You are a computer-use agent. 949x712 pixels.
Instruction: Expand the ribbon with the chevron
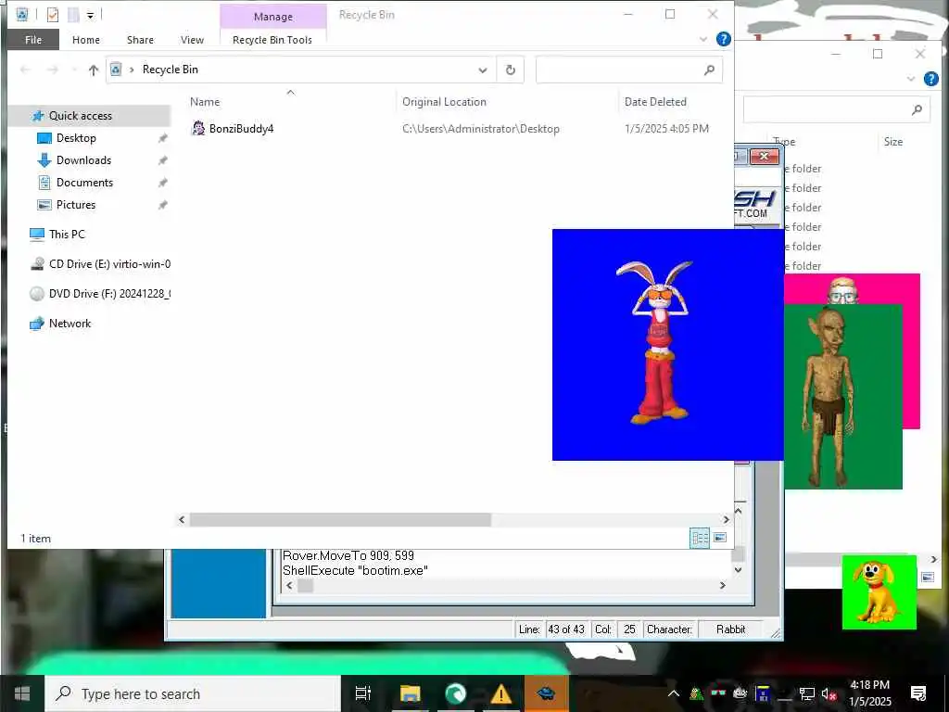pyautogui.click(x=703, y=39)
